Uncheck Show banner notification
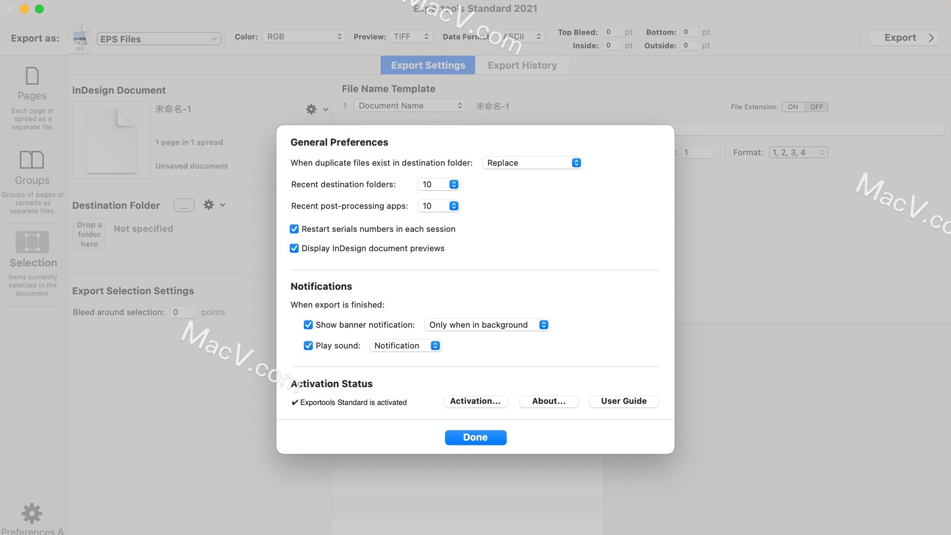 308,325
